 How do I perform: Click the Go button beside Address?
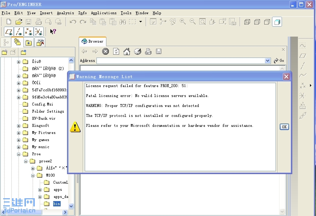click(279, 60)
